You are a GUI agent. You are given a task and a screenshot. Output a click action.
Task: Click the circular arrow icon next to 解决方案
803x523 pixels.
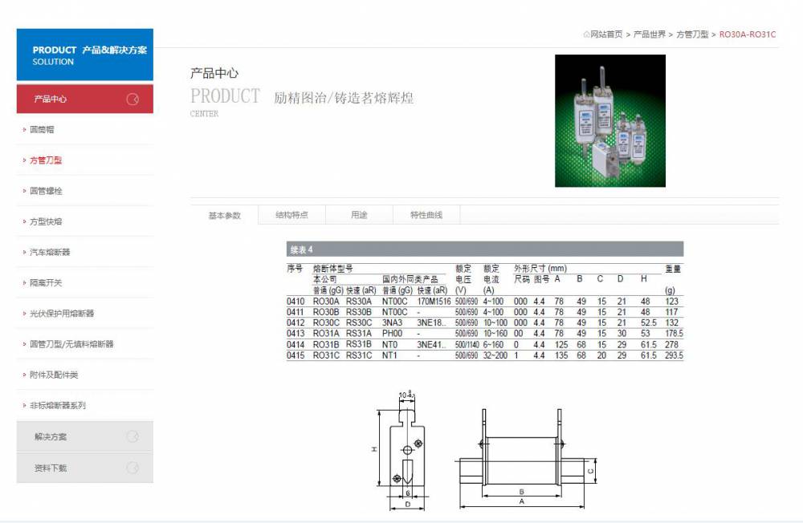(x=133, y=437)
